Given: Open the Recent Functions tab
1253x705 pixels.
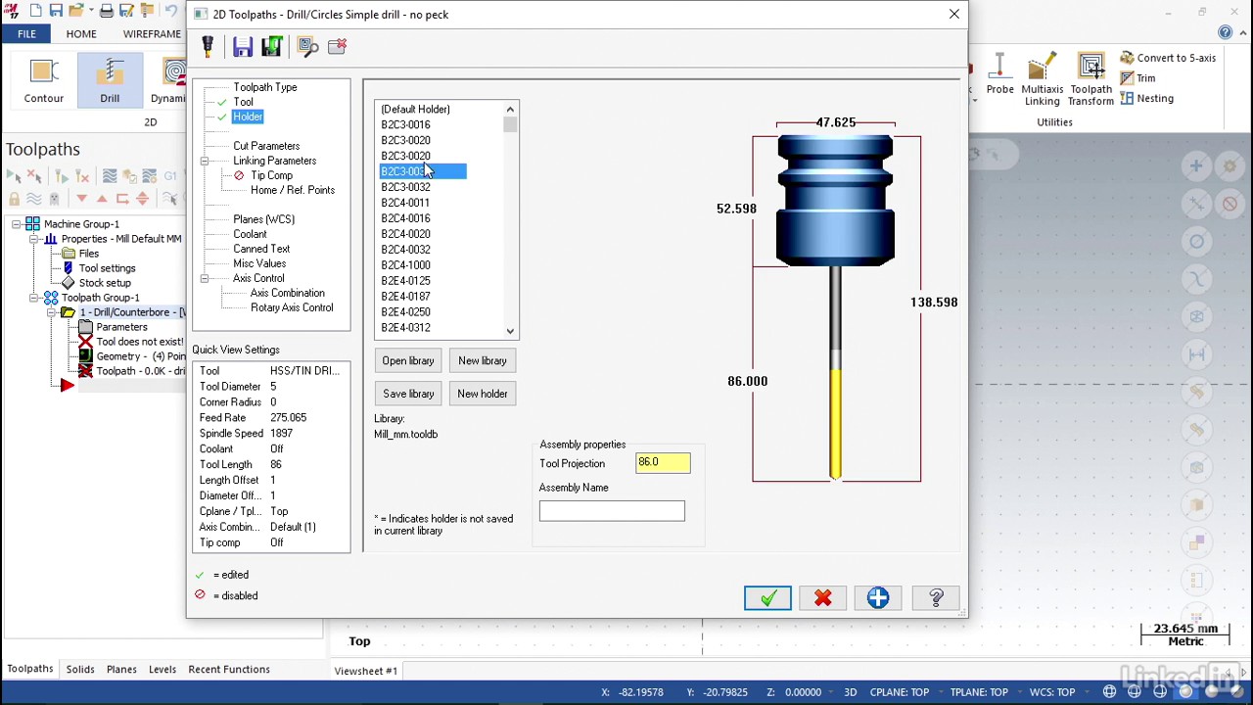Looking at the screenshot, I should tap(229, 670).
